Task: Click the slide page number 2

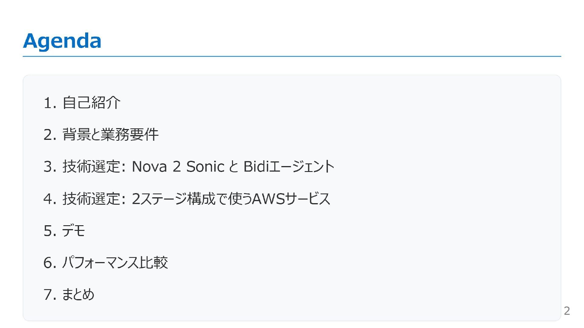Action: (x=567, y=311)
